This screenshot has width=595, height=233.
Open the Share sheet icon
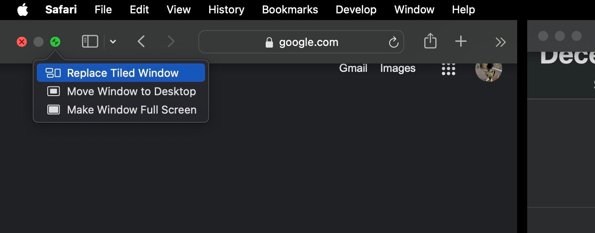[430, 41]
